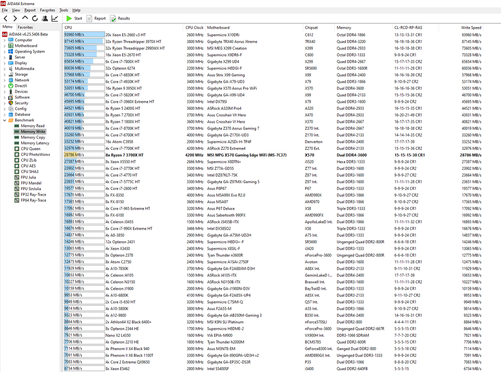Sort by the Chipset column header

point(318,28)
